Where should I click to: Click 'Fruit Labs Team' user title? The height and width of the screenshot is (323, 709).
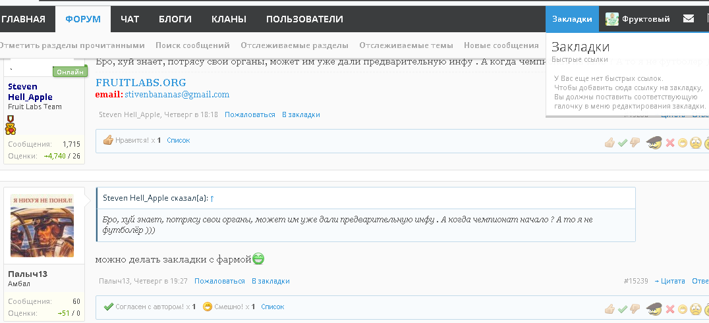(35, 107)
